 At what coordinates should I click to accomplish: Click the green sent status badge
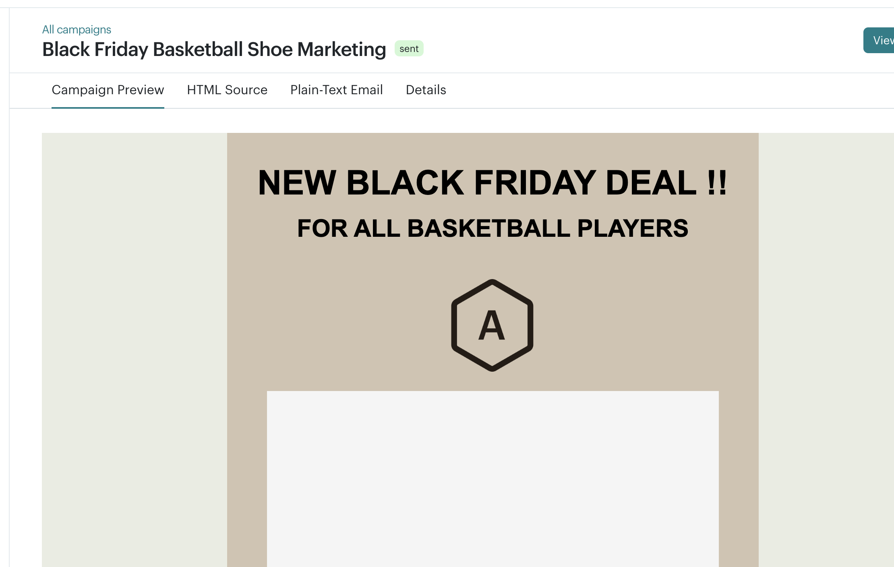[409, 49]
